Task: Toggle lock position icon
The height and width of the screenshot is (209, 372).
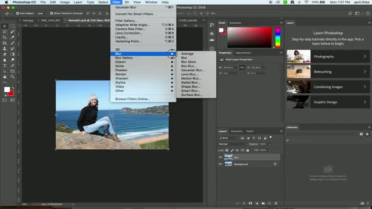Action: coord(237,150)
